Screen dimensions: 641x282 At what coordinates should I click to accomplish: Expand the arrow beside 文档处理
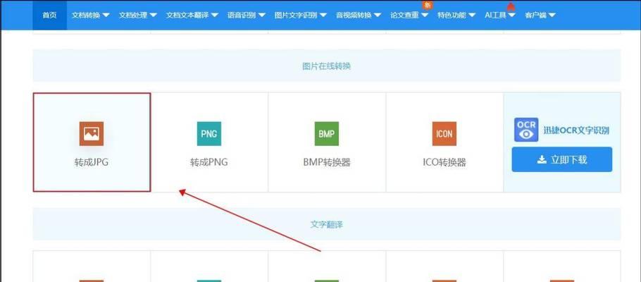153,16
